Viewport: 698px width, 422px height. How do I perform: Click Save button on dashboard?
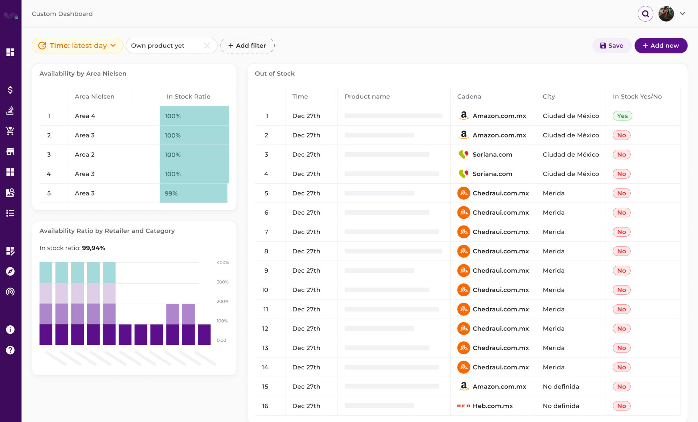[612, 45]
